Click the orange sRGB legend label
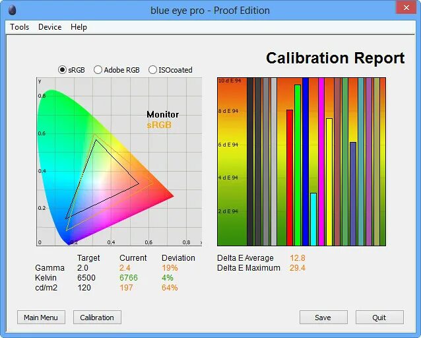421x338 pixels. [159, 125]
